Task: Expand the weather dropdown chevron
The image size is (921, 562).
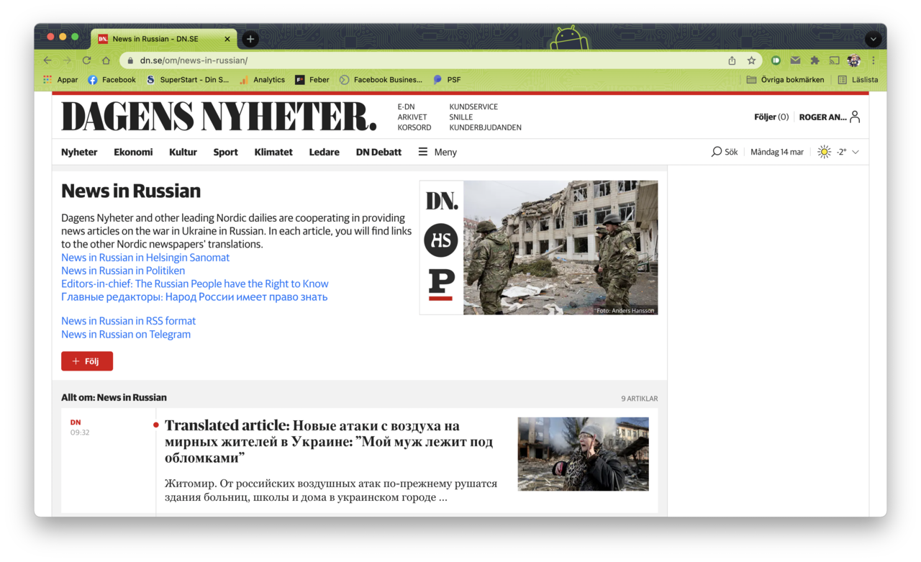Action: tap(856, 152)
